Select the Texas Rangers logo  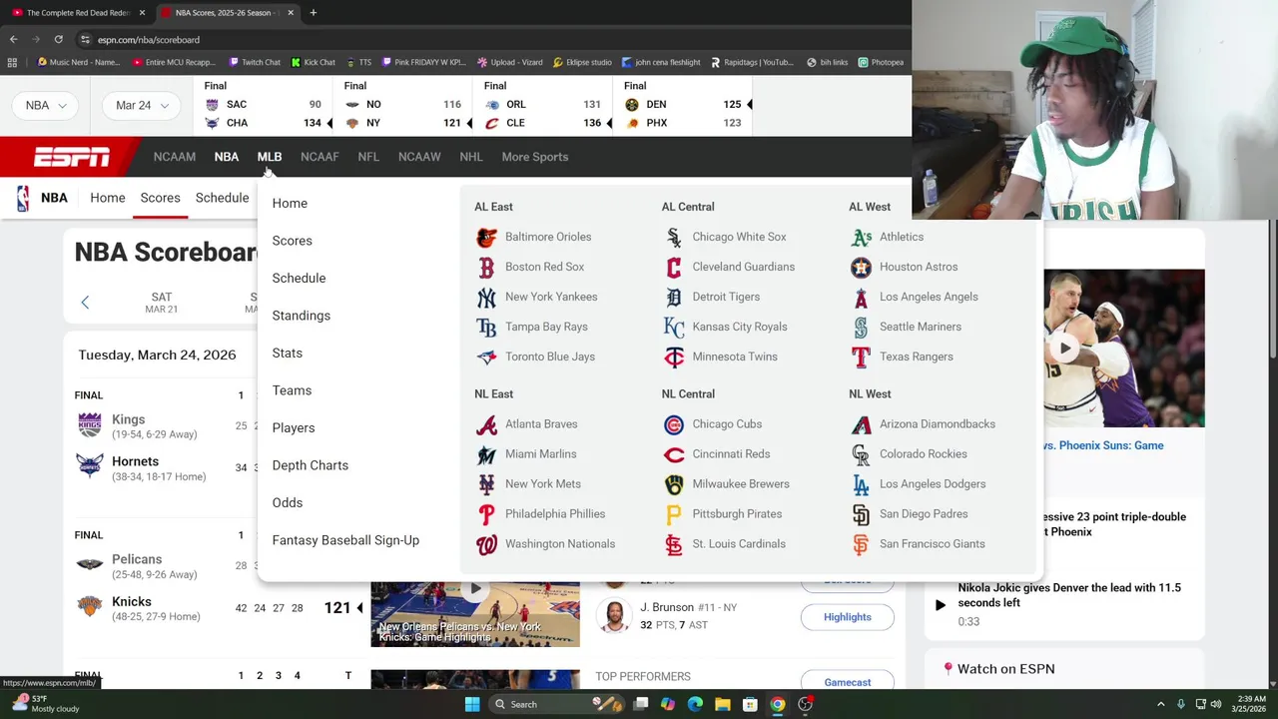(861, 357)
